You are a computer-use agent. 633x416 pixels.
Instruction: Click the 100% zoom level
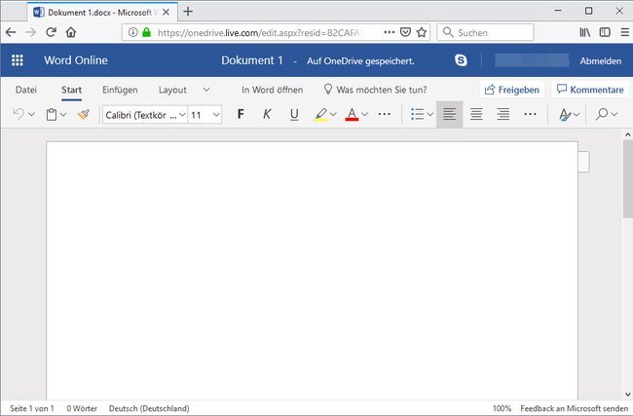tap(502, 408)
